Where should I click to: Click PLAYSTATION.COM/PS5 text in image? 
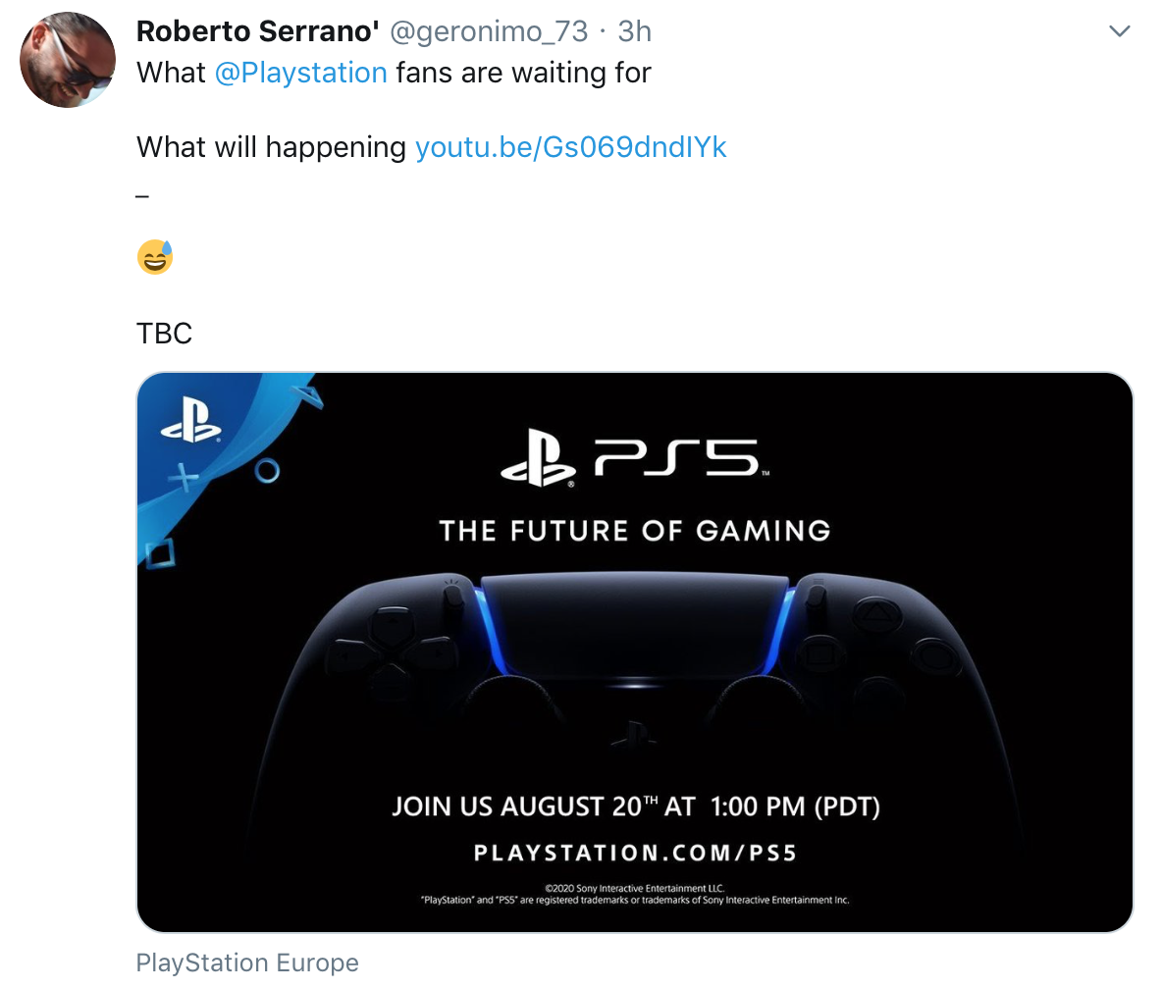635,853
